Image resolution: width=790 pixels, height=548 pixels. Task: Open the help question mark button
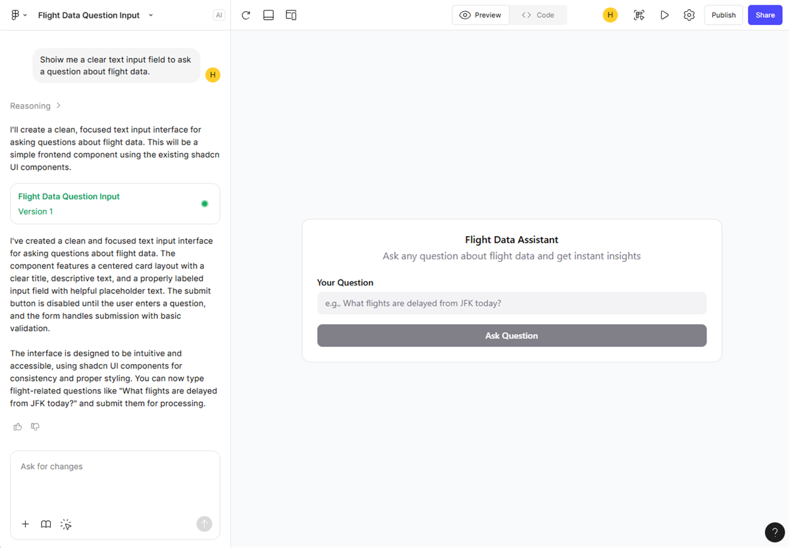coord(774,532)
